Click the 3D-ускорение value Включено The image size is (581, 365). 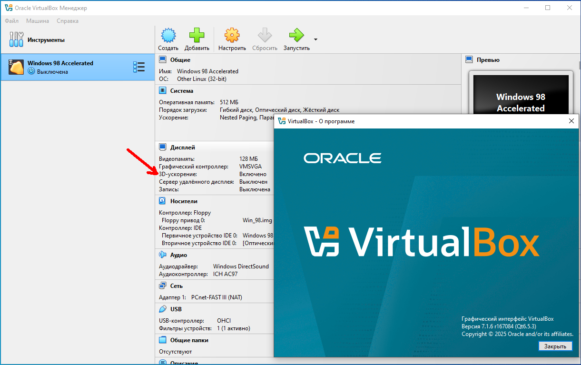[x=253, y=174]
